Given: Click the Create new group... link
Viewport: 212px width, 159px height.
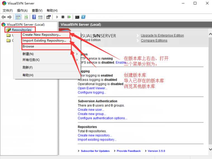Looking at the screenshot, I should 92,114.
